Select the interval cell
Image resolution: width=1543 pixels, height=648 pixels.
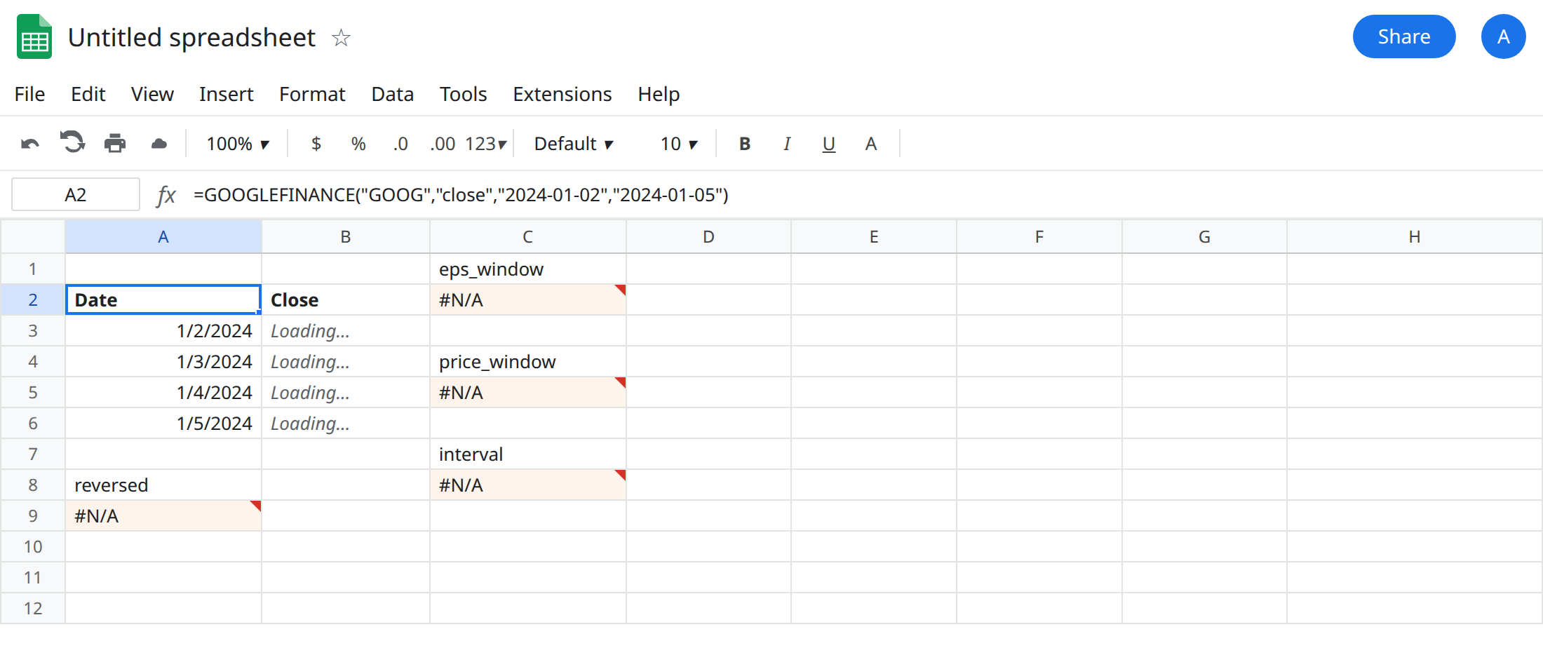[x=528, y=454]
